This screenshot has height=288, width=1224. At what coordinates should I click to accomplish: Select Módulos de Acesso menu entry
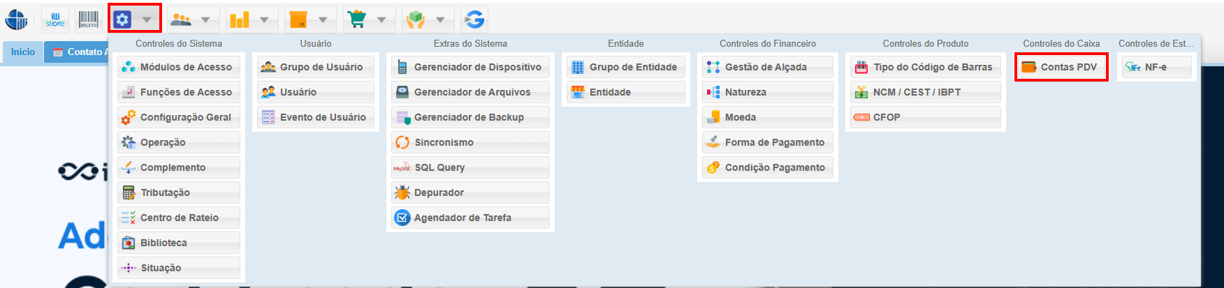click(x=179, y=67)
